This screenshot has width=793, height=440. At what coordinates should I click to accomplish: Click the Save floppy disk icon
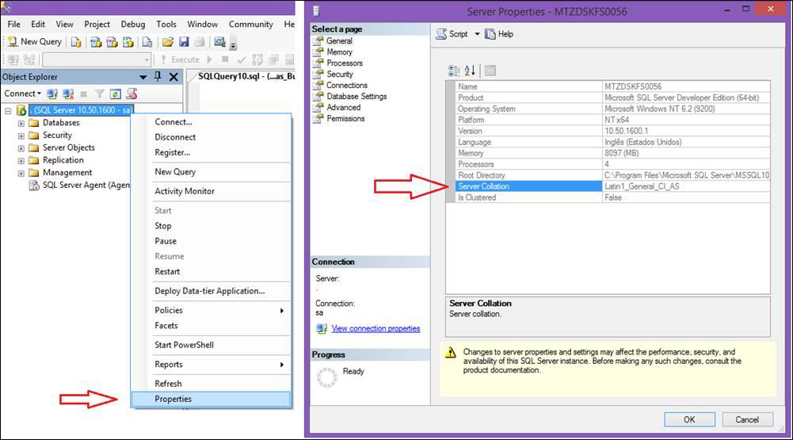pos(184,42)
